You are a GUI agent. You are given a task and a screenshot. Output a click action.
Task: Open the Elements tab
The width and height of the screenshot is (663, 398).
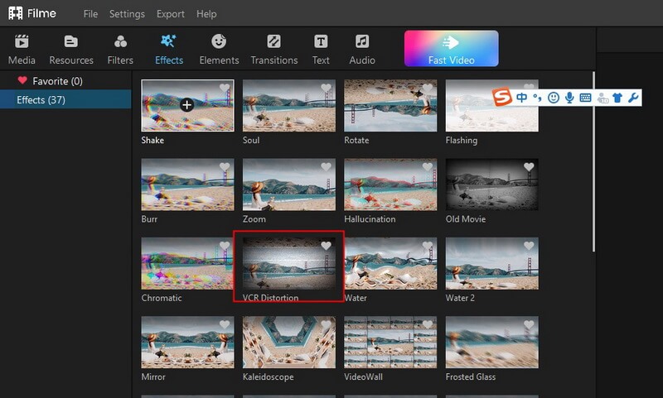pos(219,50)
